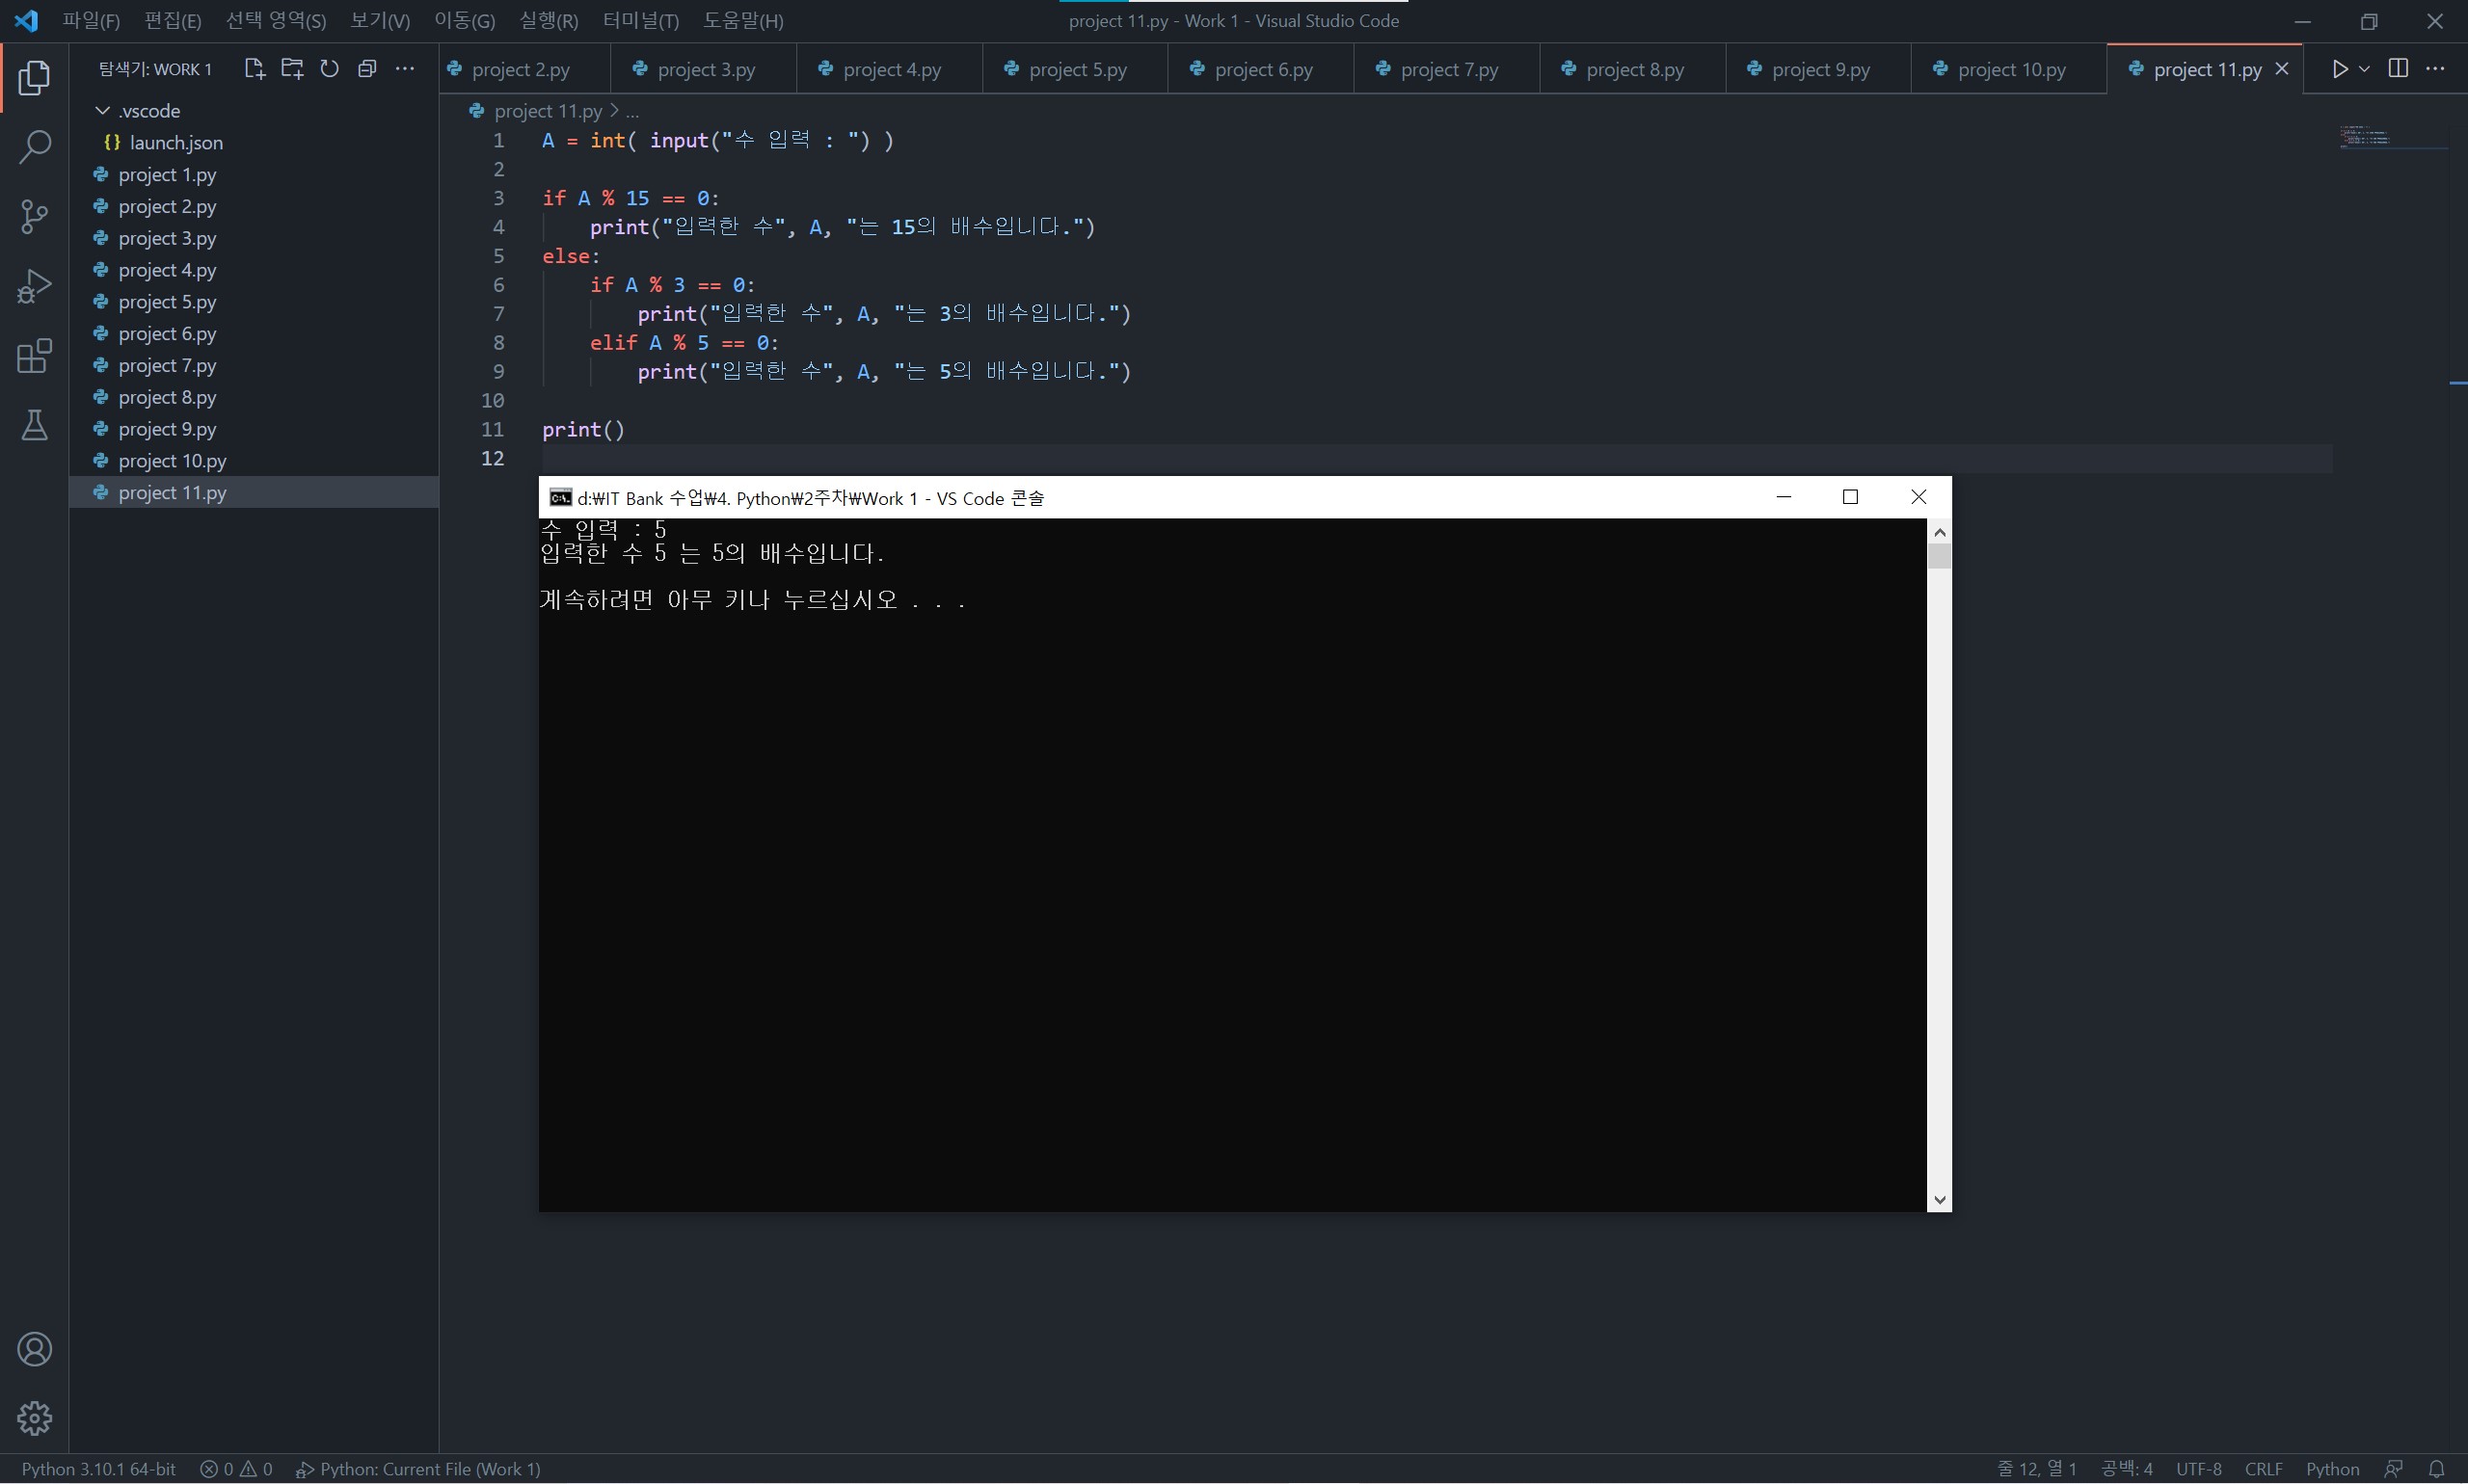Open the Extensions view
2468x1484 pixels.
(34, 356)
